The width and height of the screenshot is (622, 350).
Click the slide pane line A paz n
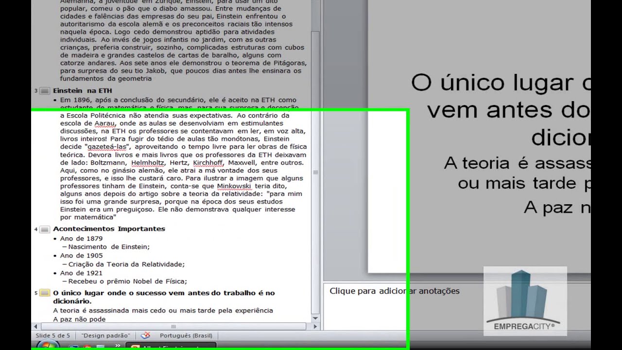click(557, 208)
